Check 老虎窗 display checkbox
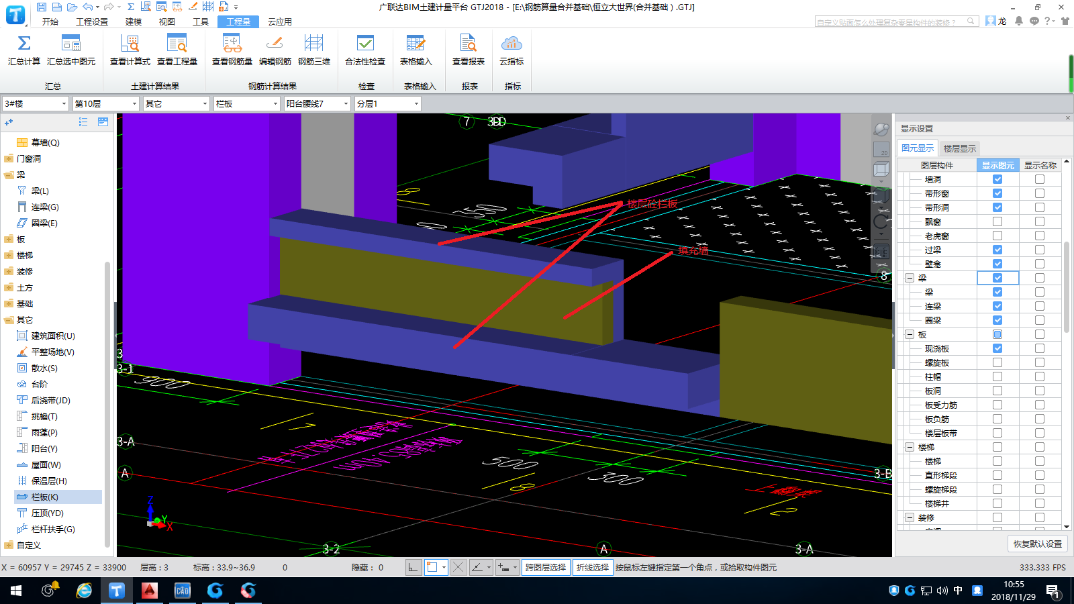The image size is (1074, 604). tap(997, 236)
